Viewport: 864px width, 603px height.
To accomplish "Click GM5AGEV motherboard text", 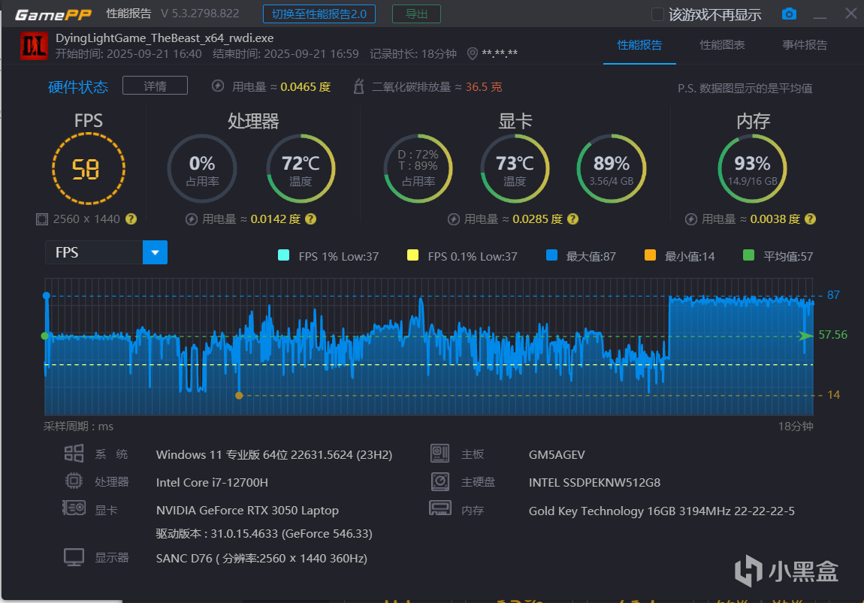I will (x=557, y=455).
